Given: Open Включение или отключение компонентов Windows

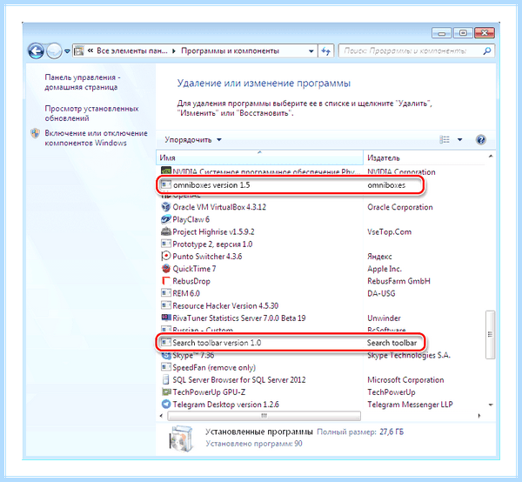Looking at the screenshot, I should coord(96,137).
